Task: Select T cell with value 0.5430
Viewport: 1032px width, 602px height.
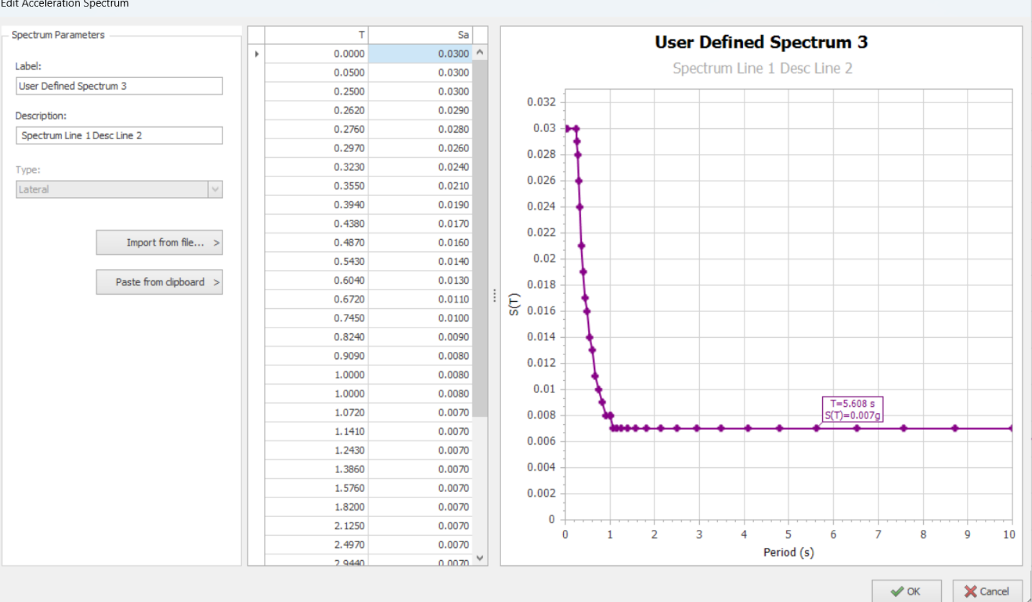Action: (x=316, y=262)
